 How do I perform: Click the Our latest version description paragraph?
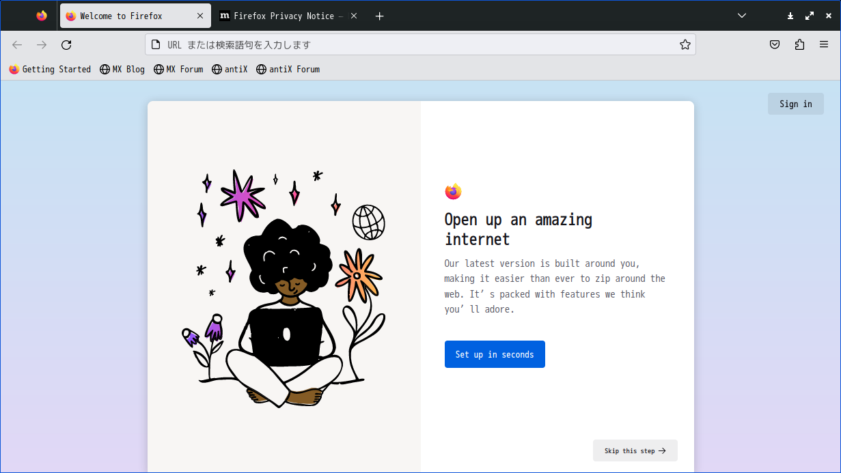(555, 286)
